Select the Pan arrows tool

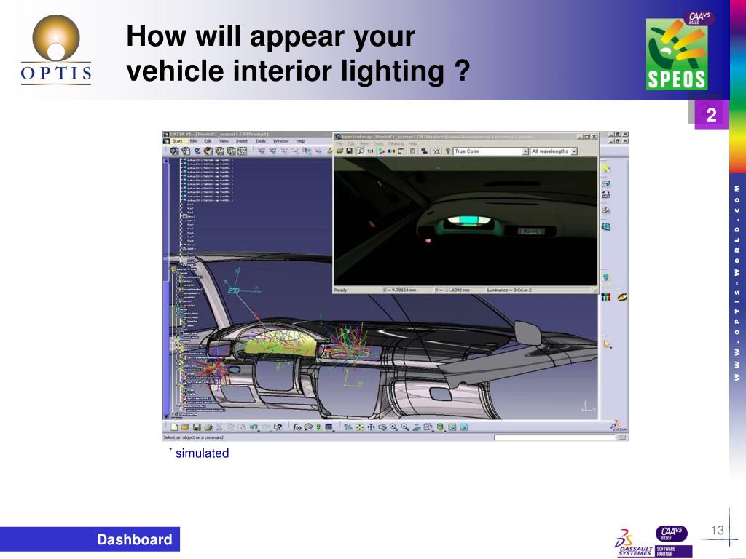pos(371,427)
